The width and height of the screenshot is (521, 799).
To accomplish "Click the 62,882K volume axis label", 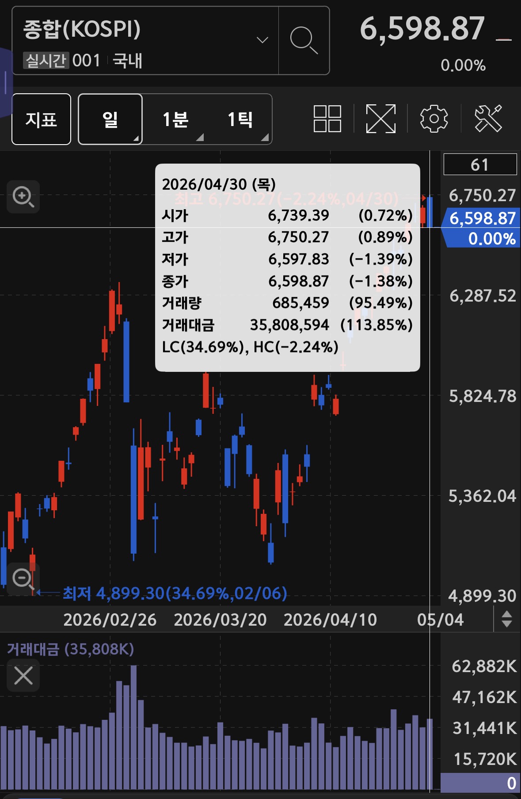I will coord(484,666).
